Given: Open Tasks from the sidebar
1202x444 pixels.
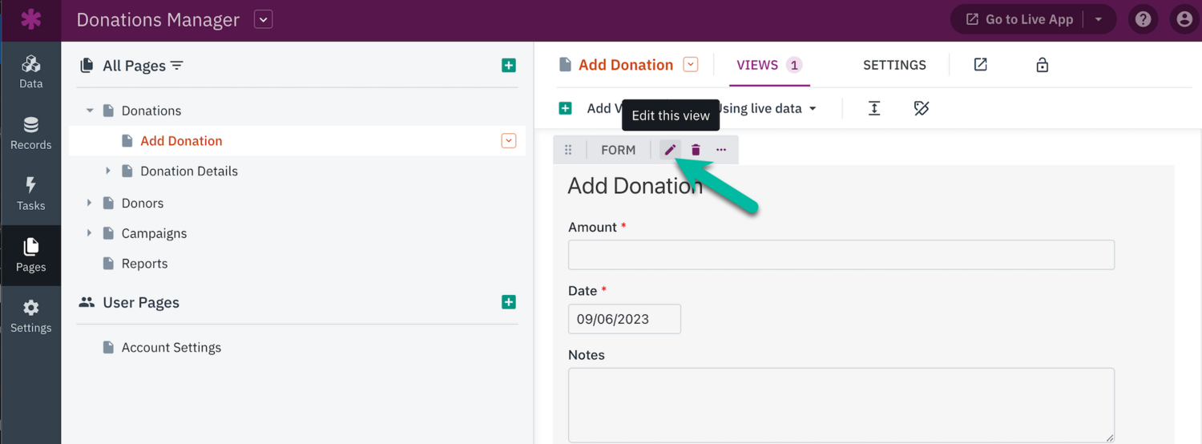Looking at the screenshot, I should tap(30, 194).
